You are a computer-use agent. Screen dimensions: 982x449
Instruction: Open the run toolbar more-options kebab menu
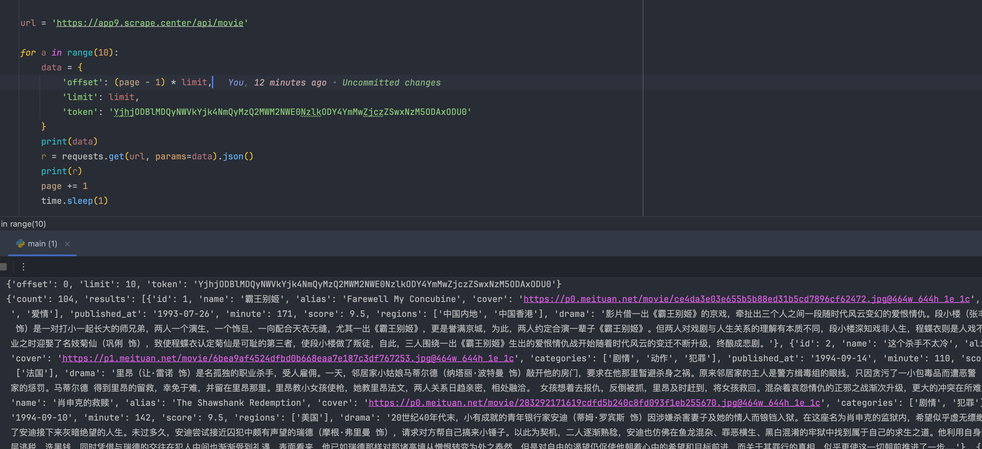point(23,266)
